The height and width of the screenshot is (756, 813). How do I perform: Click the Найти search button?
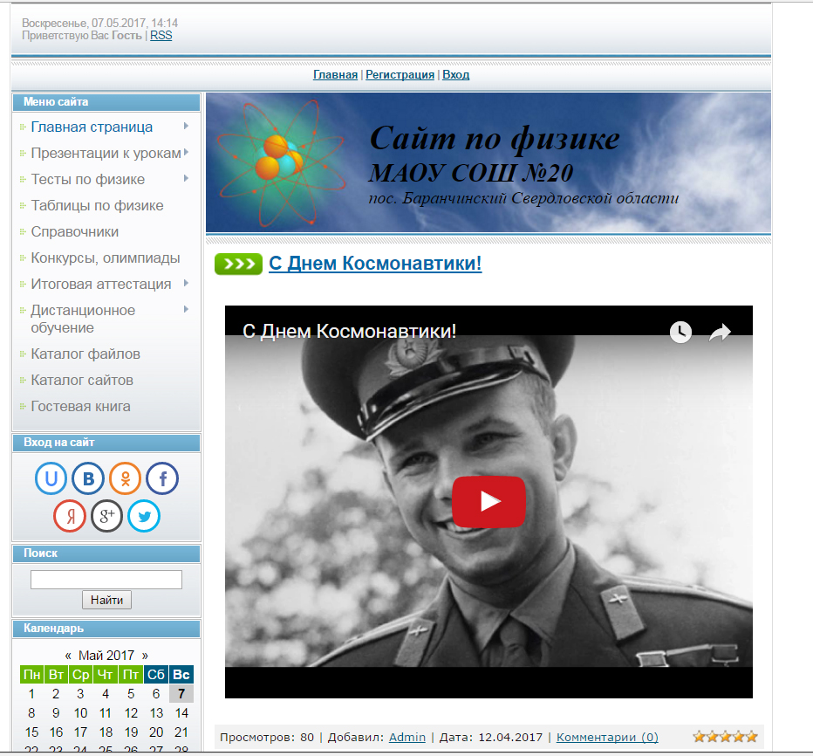(x=106, y=600)
